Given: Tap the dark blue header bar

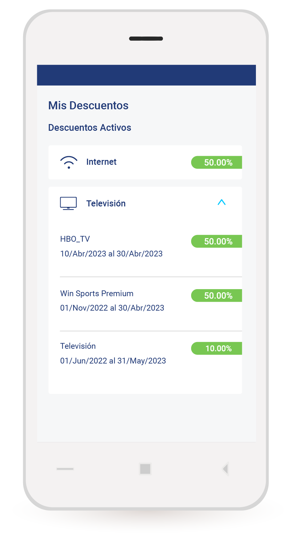Looking at the screenshot, I should point(146,75).
